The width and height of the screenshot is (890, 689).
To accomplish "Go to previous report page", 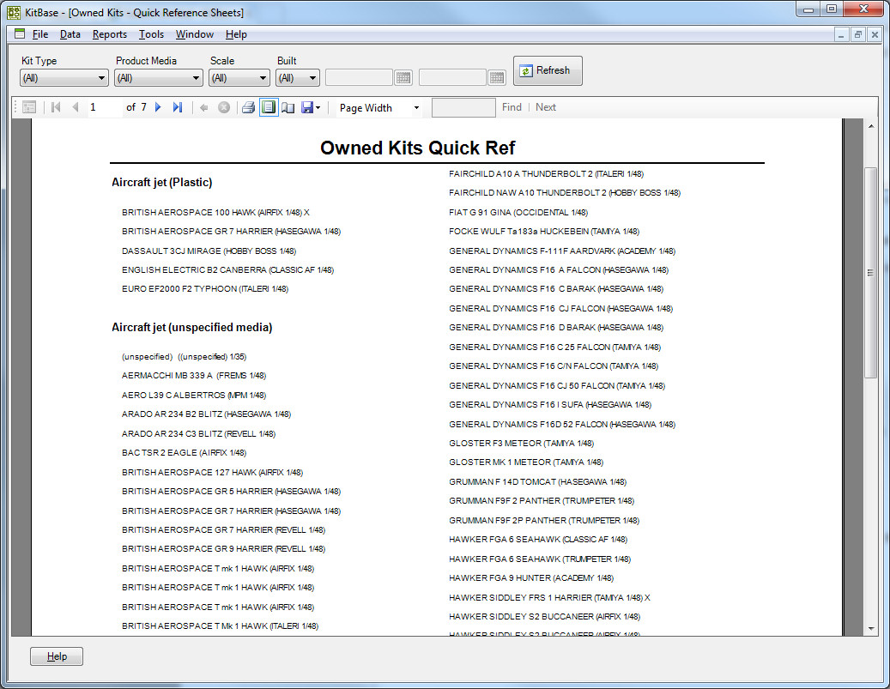I will (75, 107).
